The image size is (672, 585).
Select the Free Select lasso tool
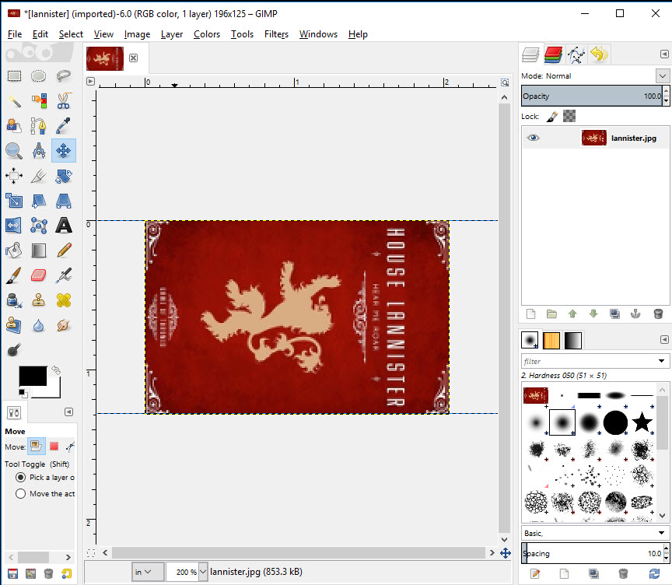click(64, 76)
